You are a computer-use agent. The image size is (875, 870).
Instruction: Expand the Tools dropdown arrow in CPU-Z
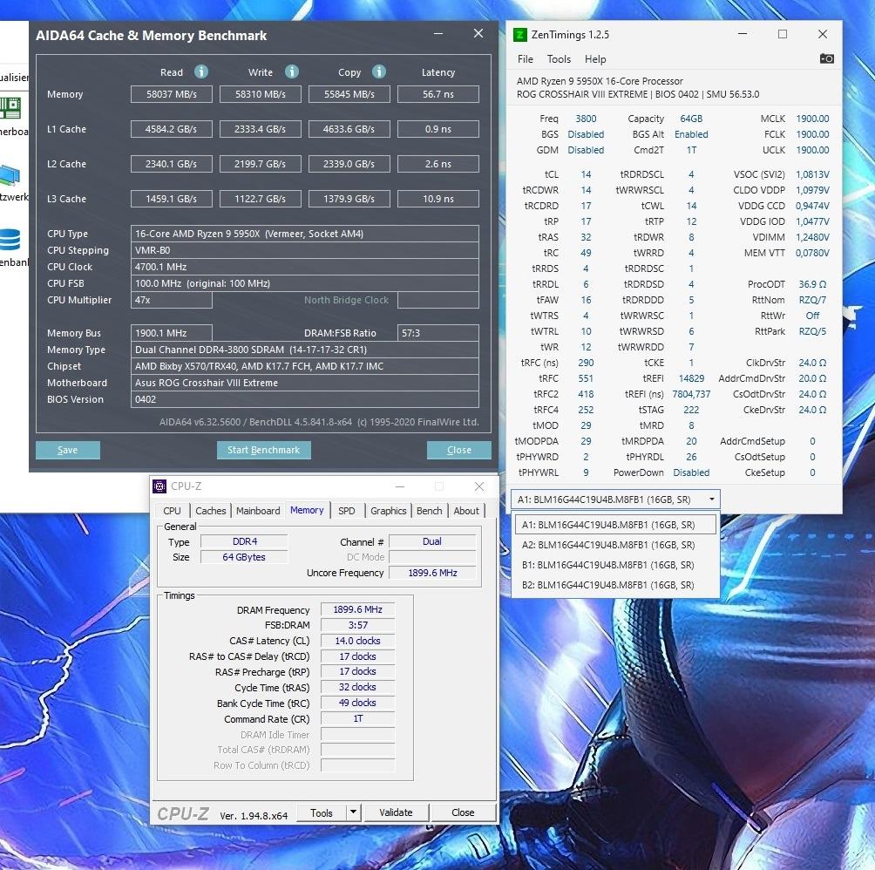(353, 812)
